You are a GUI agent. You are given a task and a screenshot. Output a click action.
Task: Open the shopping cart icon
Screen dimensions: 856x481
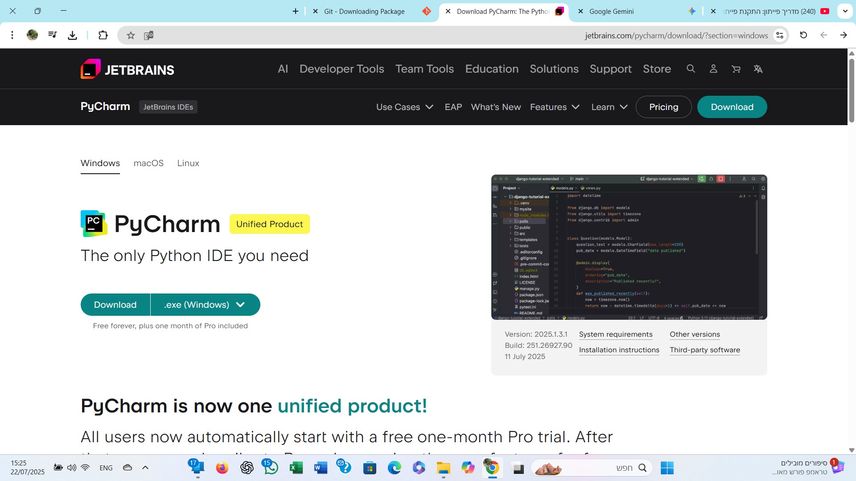coord(736,69)
